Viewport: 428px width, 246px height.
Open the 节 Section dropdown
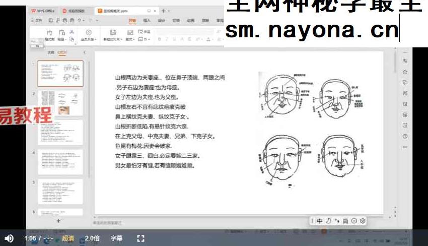pos(144,39)
